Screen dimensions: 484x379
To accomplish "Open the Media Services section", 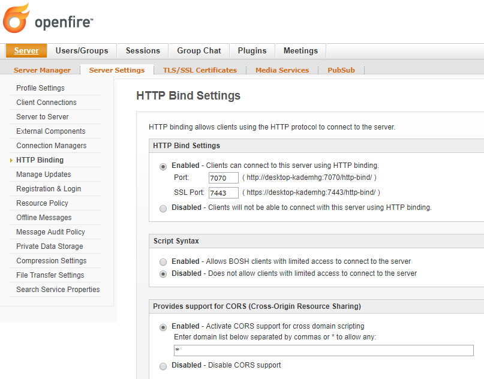I will click(282, 70).
